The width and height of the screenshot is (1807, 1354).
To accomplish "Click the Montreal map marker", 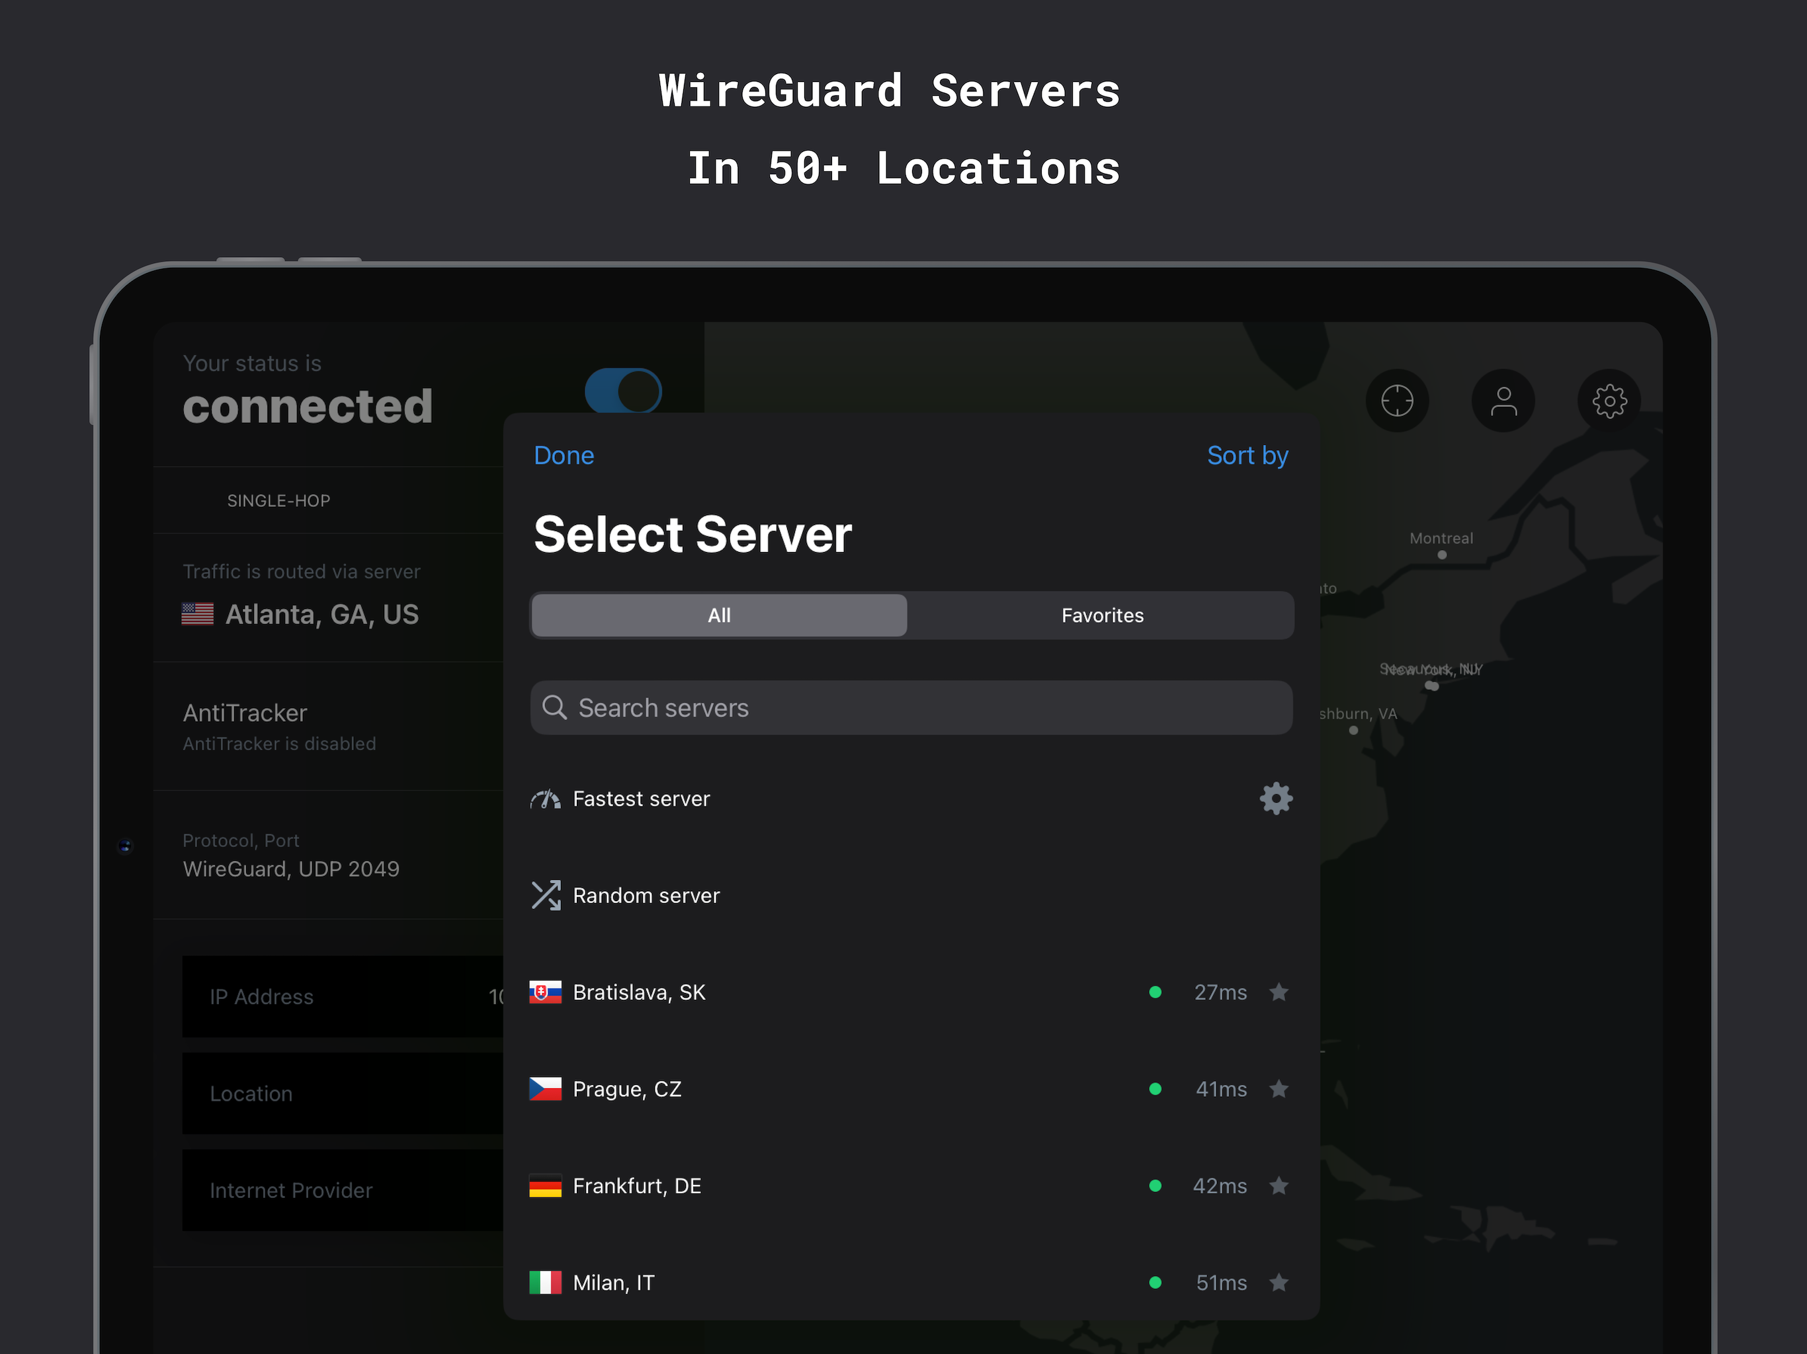I will (x=1442, y=555).
